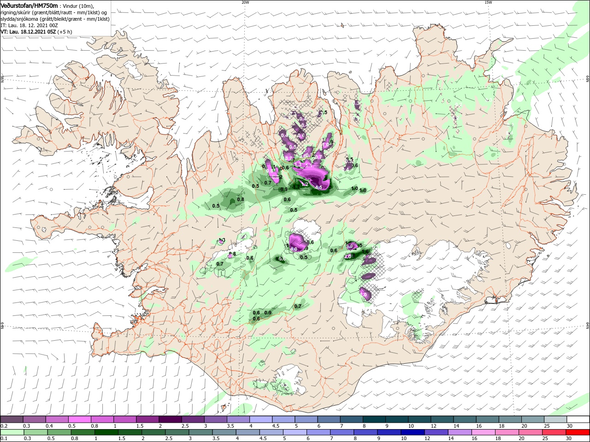590x442 pixels.
Task: Click the 15W longitude label
Action: tap(488, 2)
